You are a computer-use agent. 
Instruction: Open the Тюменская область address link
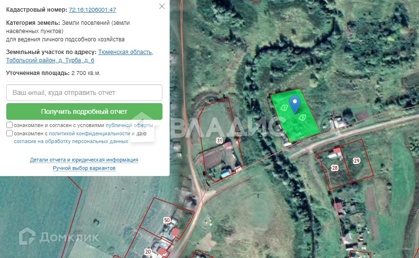[x=80, y=56]
